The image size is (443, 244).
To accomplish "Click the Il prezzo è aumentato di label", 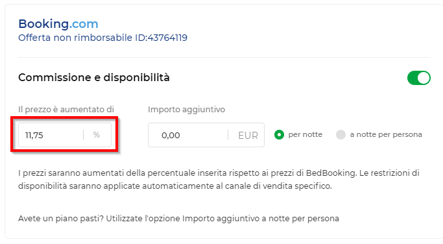I will click(66, 110).
